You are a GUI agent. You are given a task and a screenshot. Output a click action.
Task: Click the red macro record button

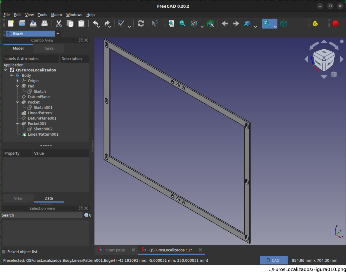335,24
